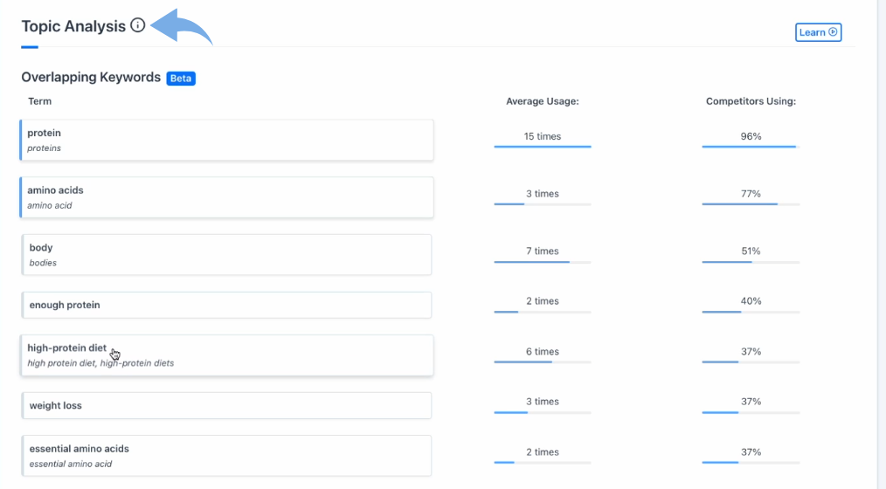
Task: Click the 96% competitors using bar
Action: pyautogui.click(x=751, y=146)
